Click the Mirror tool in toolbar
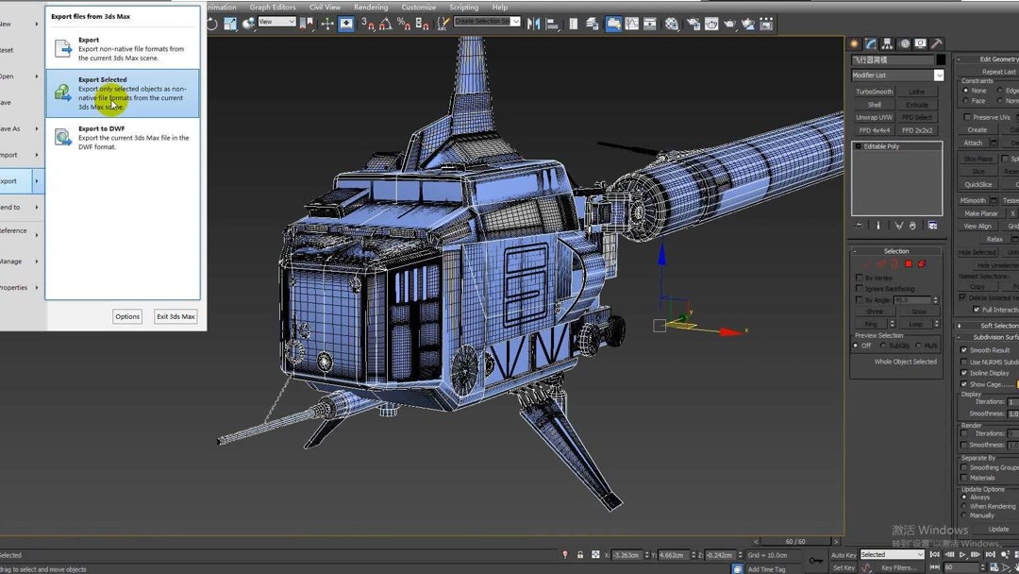This screenshot has height=574, width=1019. coord(534,24)
